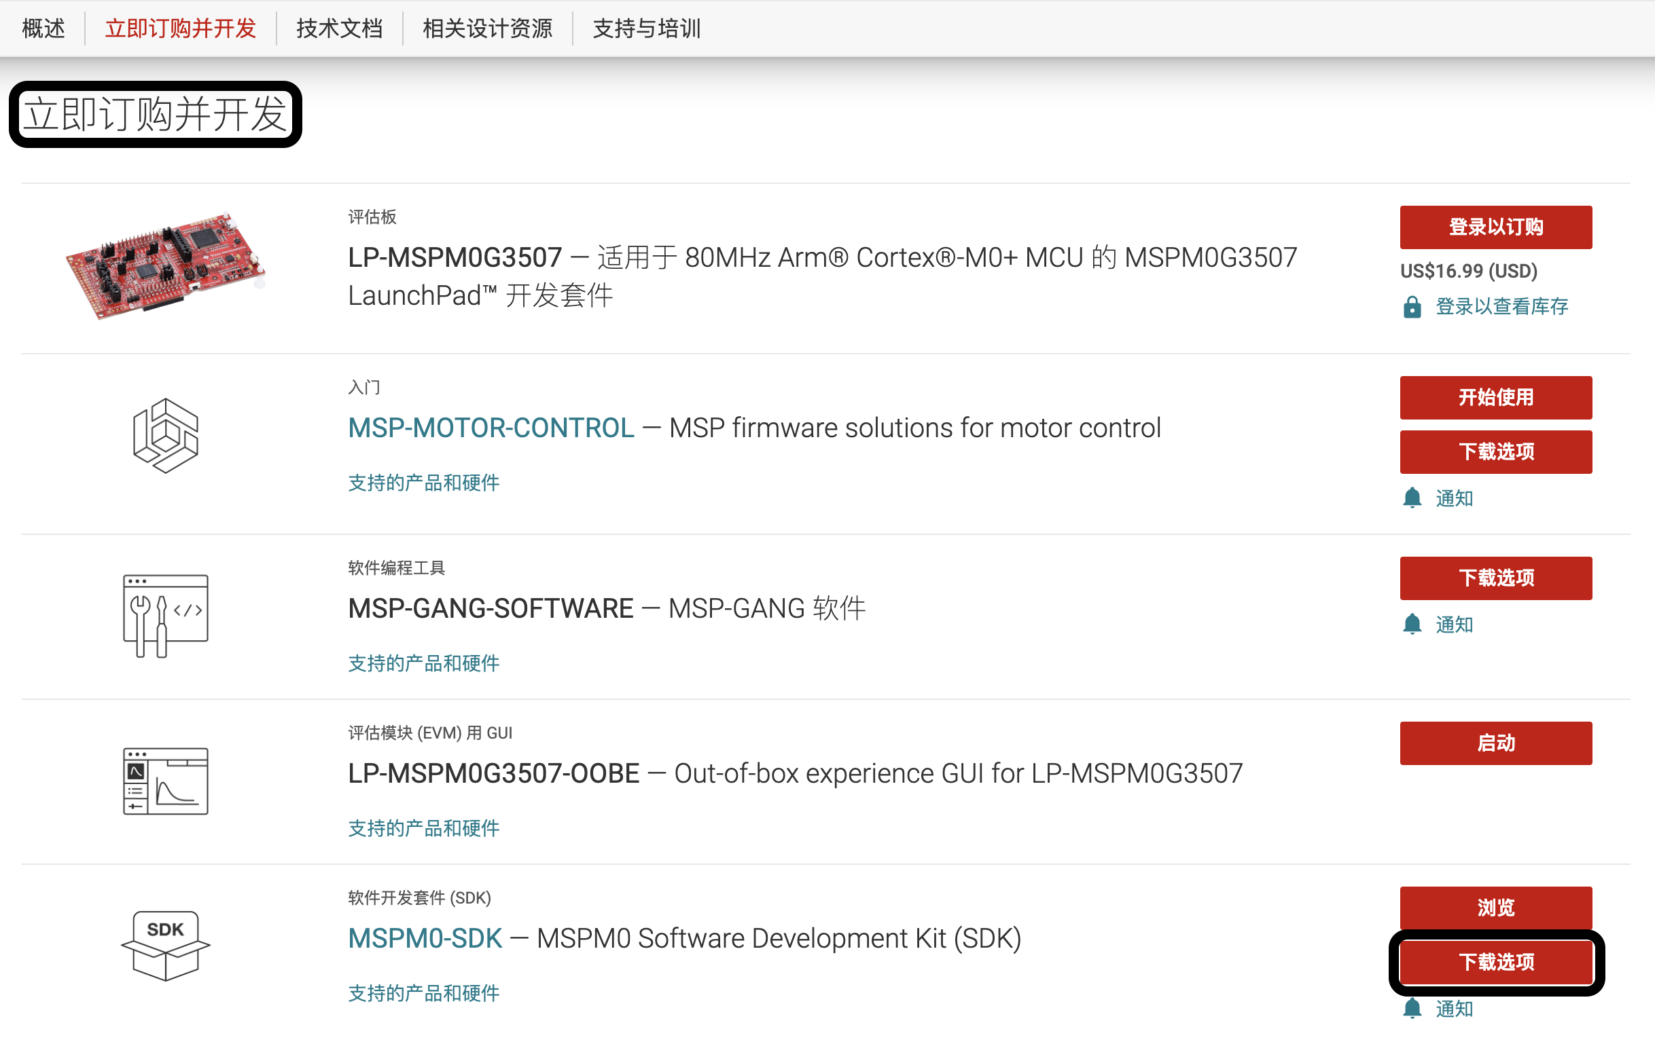The width and height of the screenshot is (1655, 1040).
Task: Click the 评估板 category label
Action: [x=372, y=217]
